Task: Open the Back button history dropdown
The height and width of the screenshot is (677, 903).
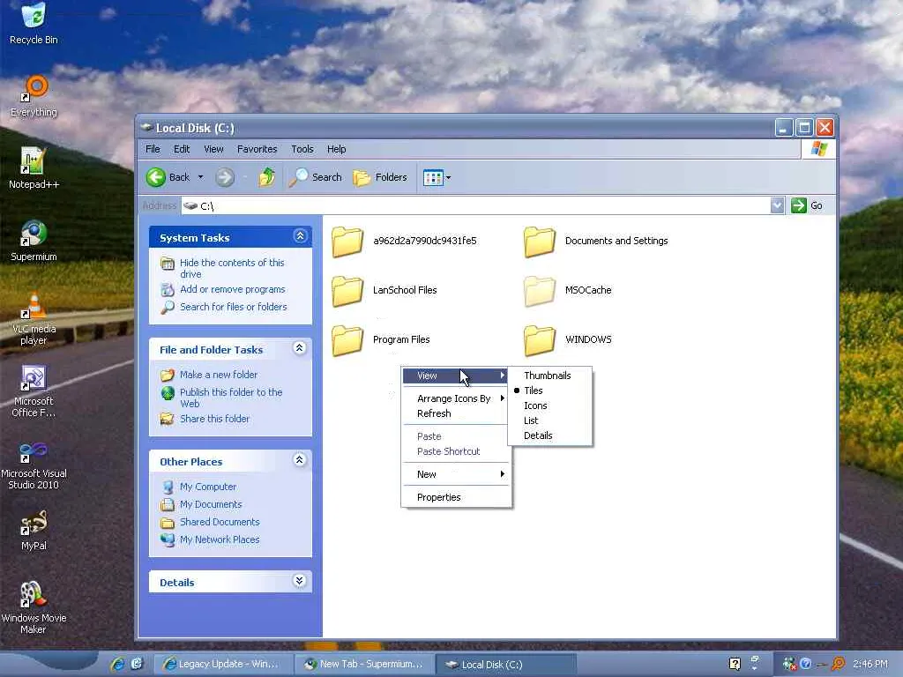Action: [x=200, y=177]
